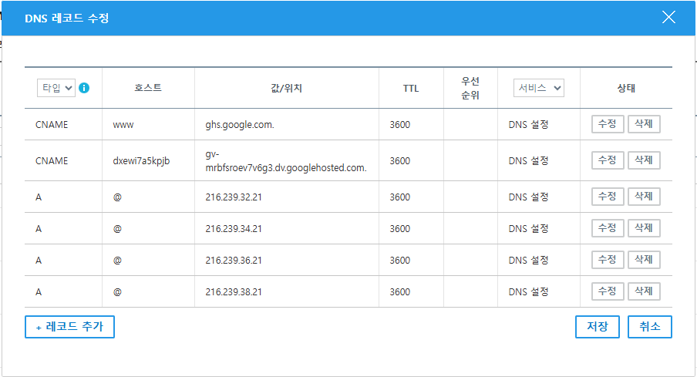This screenshot has height=377, width=697.
Task: Select the ghs.google.com. value cell
Action: pos(287,124)
